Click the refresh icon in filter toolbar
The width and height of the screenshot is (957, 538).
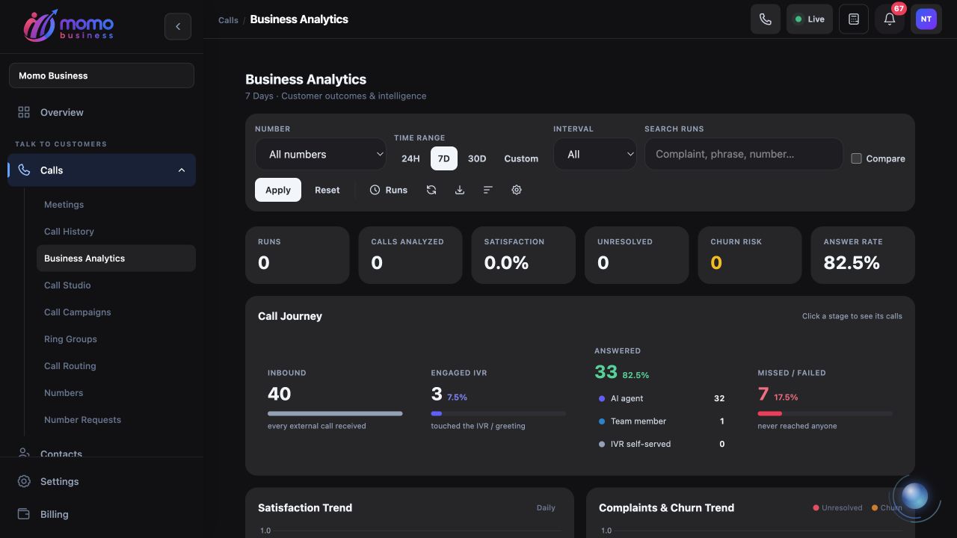431,190
